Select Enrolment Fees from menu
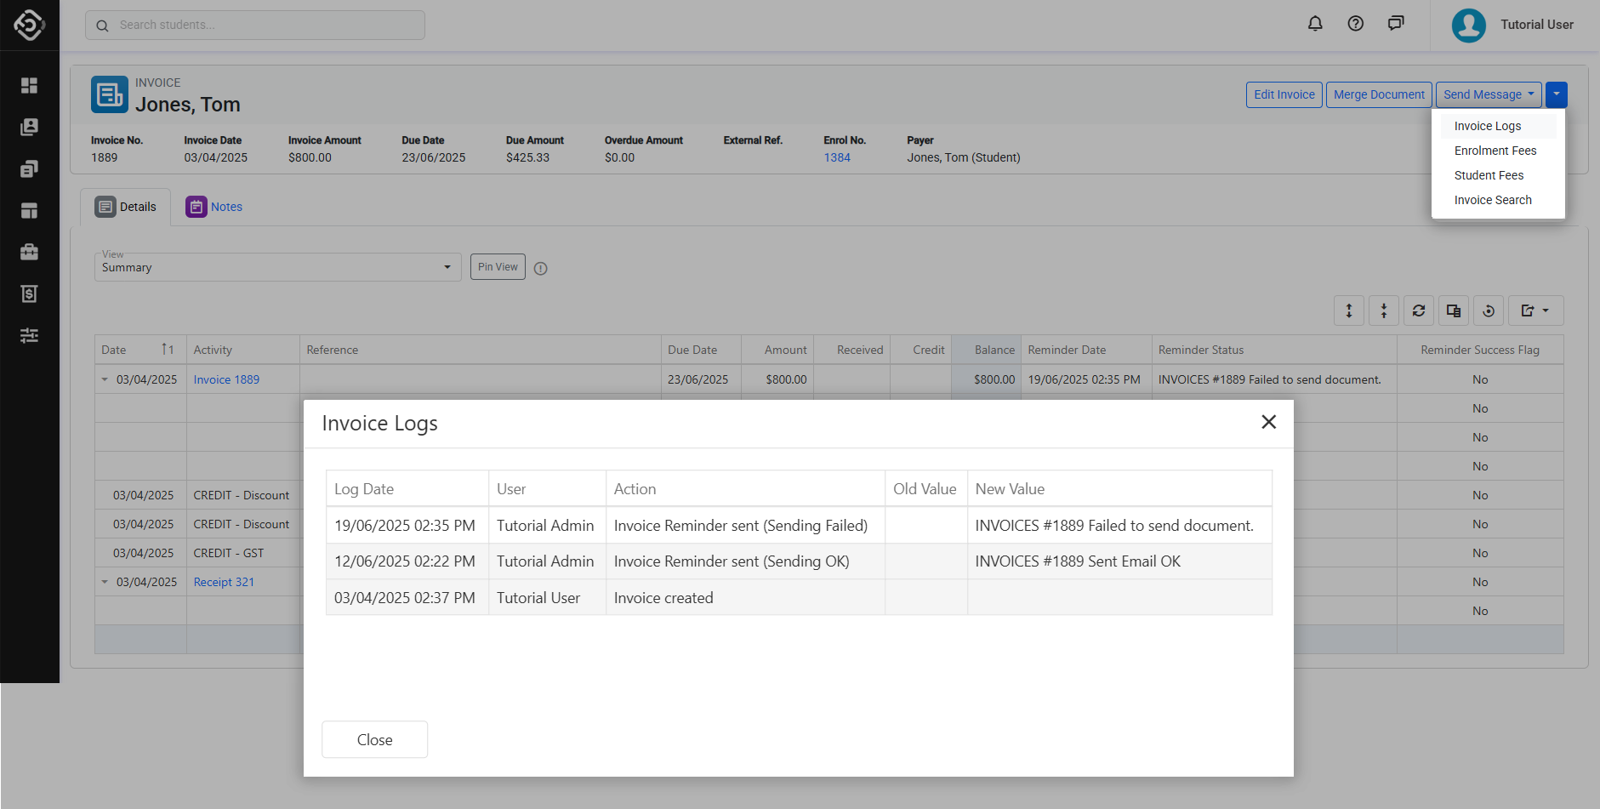The image size is (1600, 809). (1495, 151)
